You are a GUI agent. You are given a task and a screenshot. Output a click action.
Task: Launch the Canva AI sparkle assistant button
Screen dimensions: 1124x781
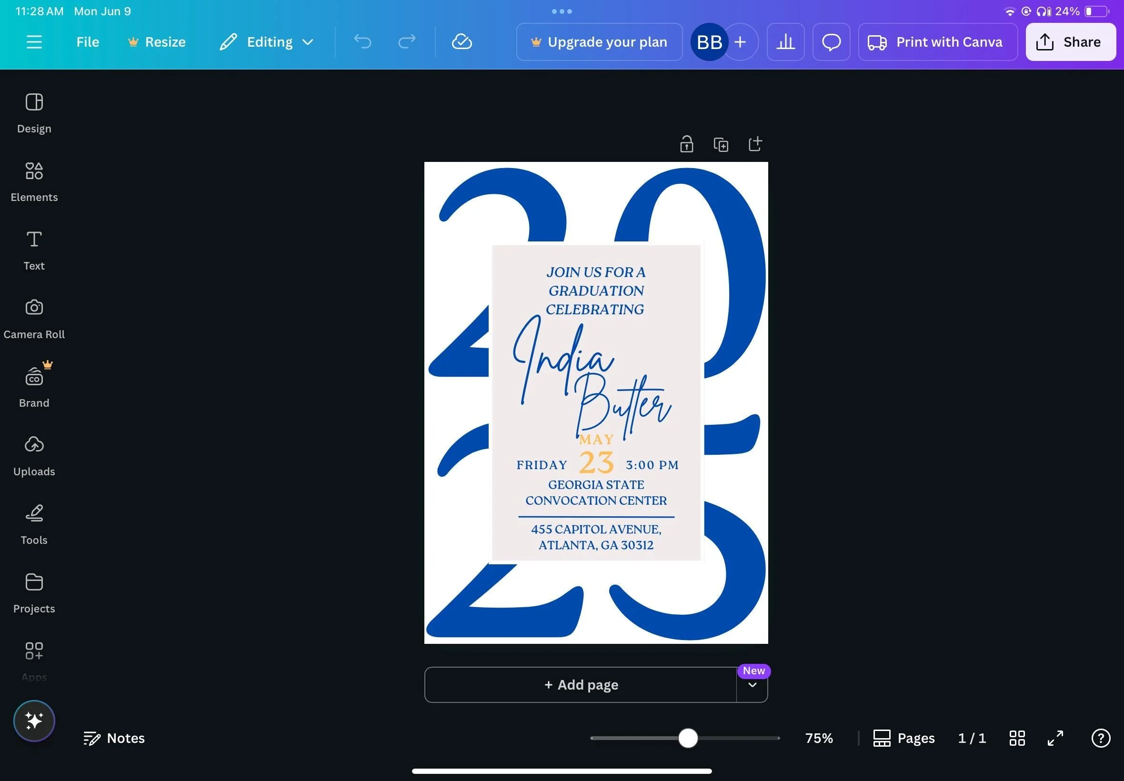[x=34, y=721]
